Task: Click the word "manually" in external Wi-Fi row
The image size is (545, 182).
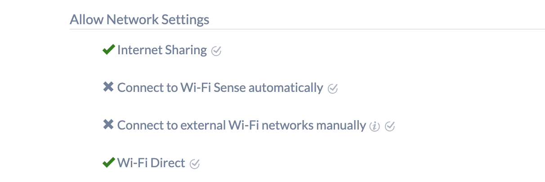Action: [x=341, y=126]
